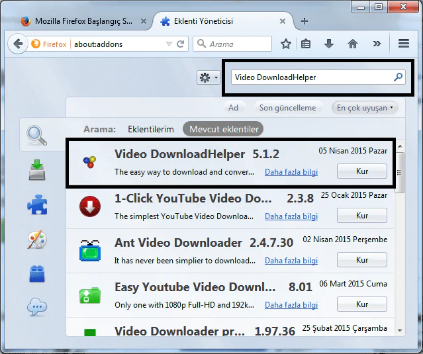423x354 pixels.
Task: Install Video DownloadHelper with Kur
Action: [362, 171]
